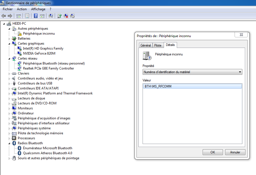Click the Back arrow toolbar icon
Viewport: 256px width, 175px height.
point(4,16)
